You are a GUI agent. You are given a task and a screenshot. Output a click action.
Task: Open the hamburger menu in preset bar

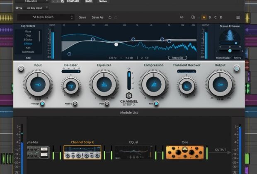point(238,17)
